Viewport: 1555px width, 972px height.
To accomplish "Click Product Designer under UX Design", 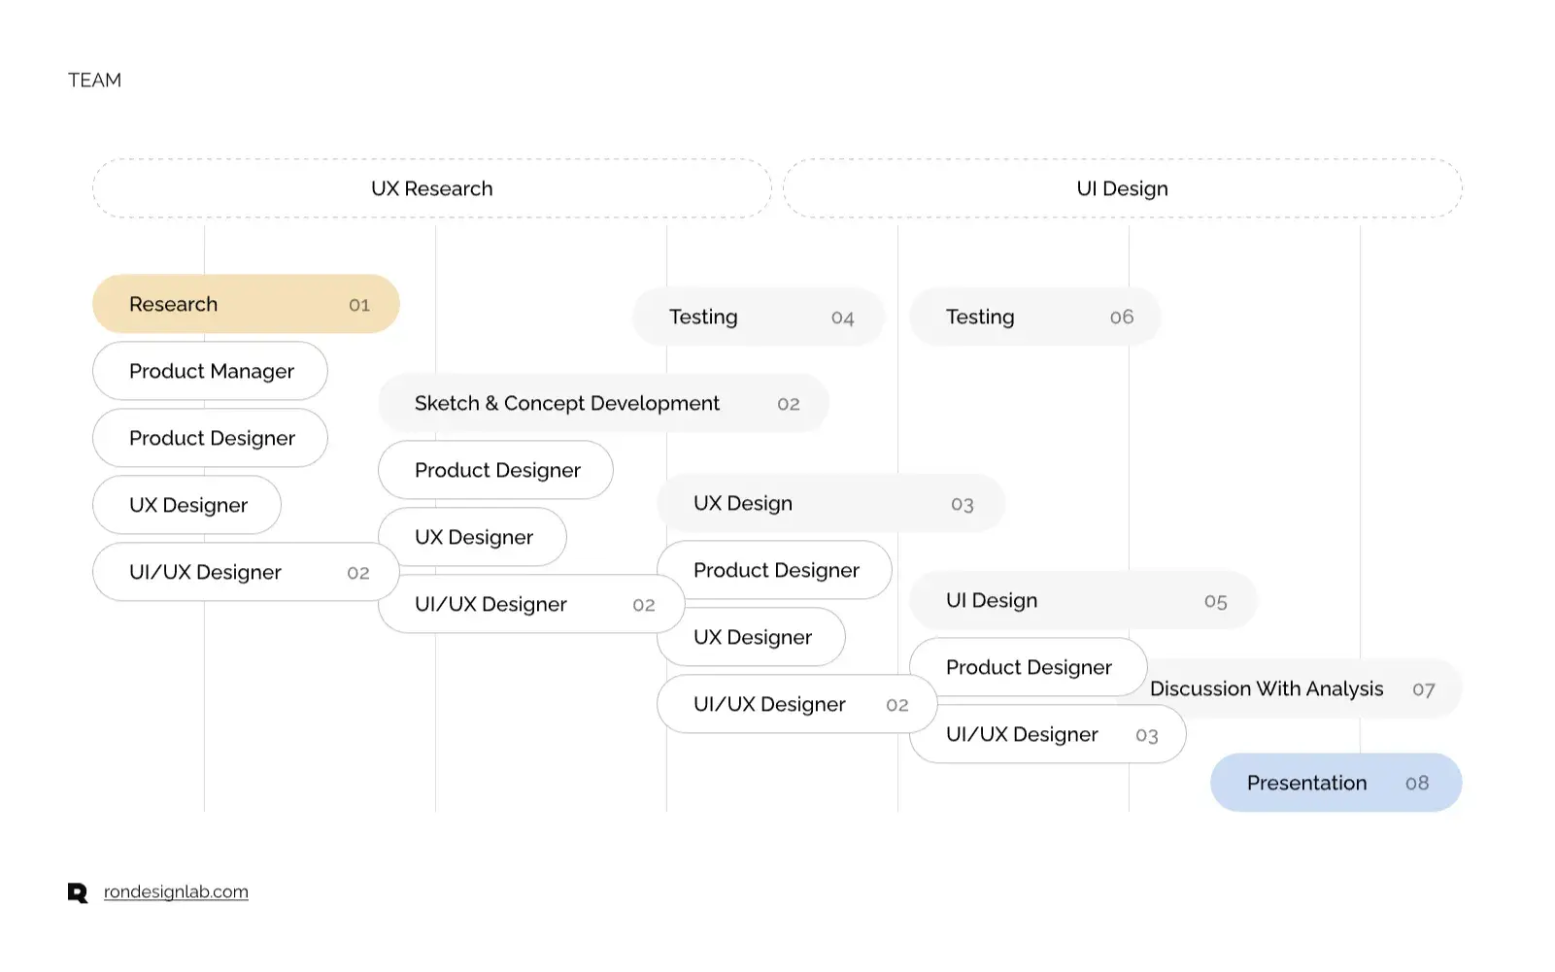I will [774, 570].
